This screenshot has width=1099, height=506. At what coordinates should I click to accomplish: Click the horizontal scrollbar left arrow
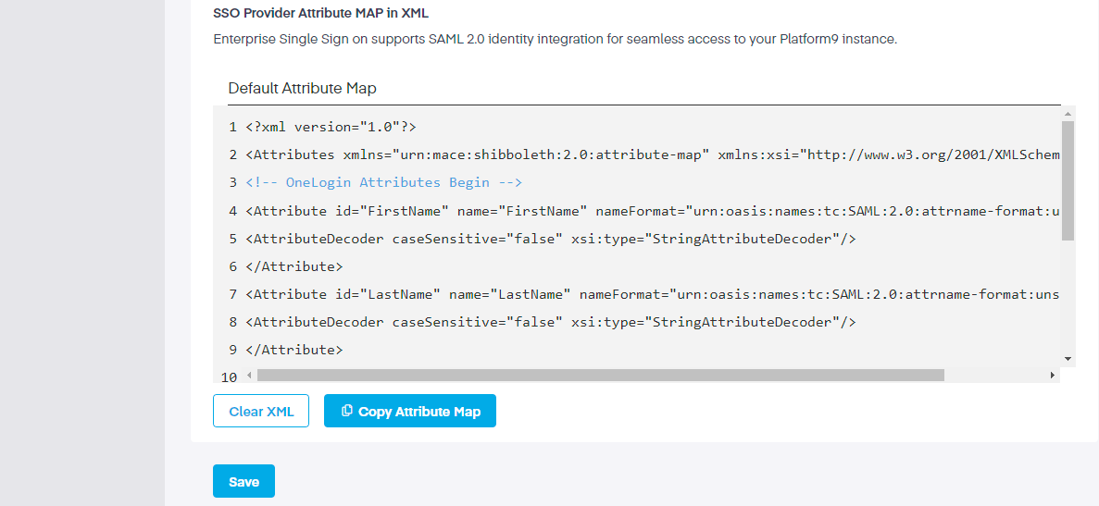pyautogui.click(x=249, y=376)
